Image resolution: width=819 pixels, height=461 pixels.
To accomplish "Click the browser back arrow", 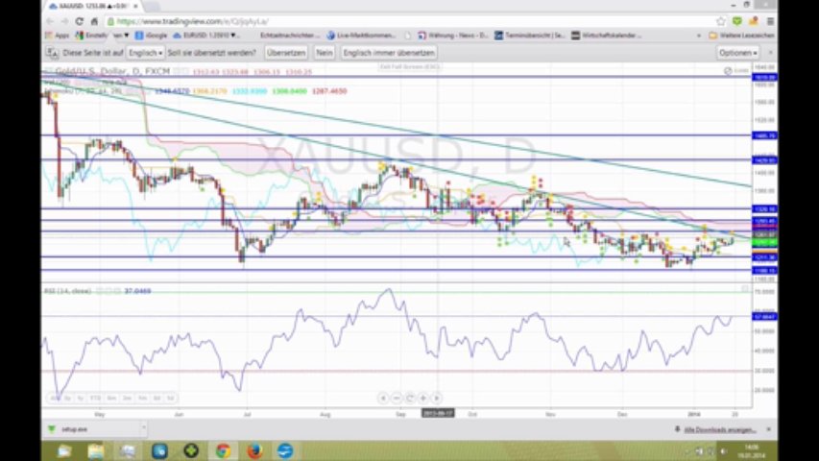I will 51,20.
